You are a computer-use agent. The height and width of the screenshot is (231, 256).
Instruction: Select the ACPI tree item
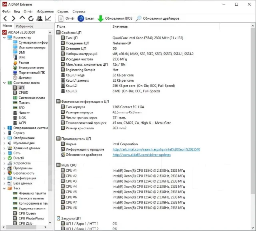[x=20, y=123]
